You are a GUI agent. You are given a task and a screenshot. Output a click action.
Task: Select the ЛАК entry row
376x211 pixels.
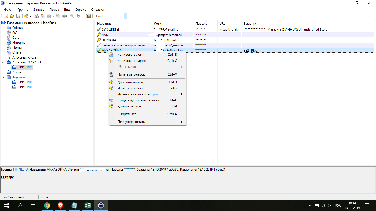(235, 35)
